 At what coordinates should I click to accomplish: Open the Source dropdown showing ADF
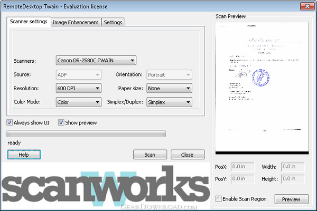pyautogui.click(x=78, y=75)
